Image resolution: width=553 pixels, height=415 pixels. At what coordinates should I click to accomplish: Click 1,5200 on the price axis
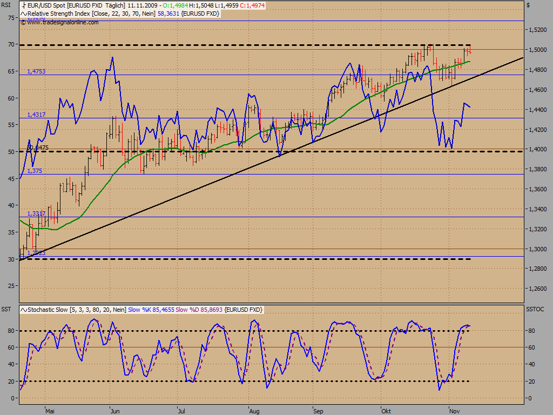(x=538, y=30)
